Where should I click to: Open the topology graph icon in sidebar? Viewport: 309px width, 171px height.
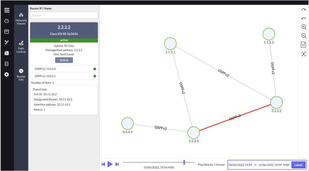click(7, 42)
